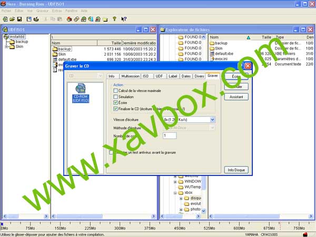Expand the WINDOW folder in explorer tree
This screenshot has height=237, width=316.
[x=175, y=182]
